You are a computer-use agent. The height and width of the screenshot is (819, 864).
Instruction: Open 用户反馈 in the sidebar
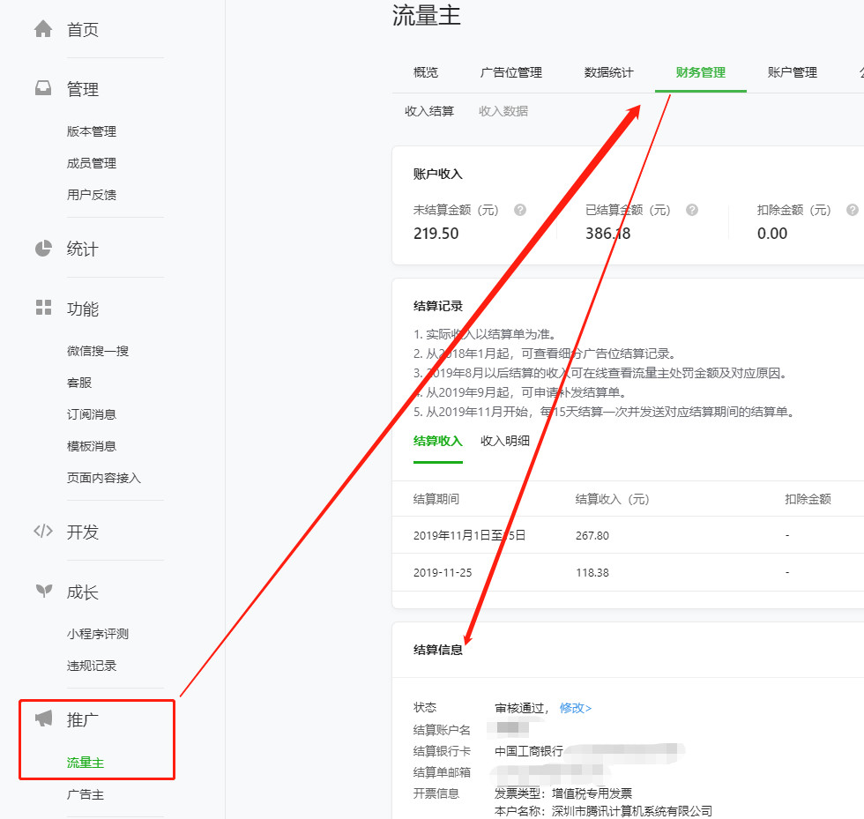(x=92, y=195)
